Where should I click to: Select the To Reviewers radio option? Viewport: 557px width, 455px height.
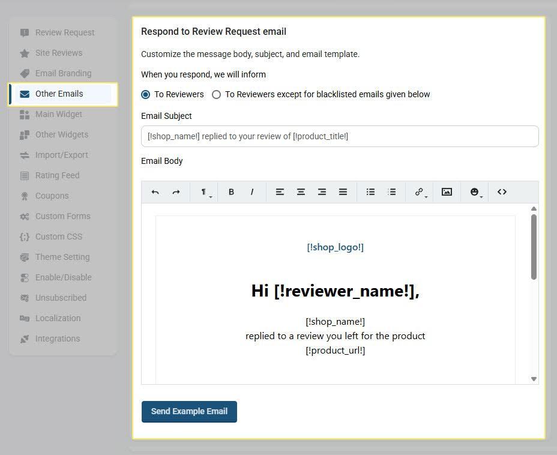[x=145, y=94]
